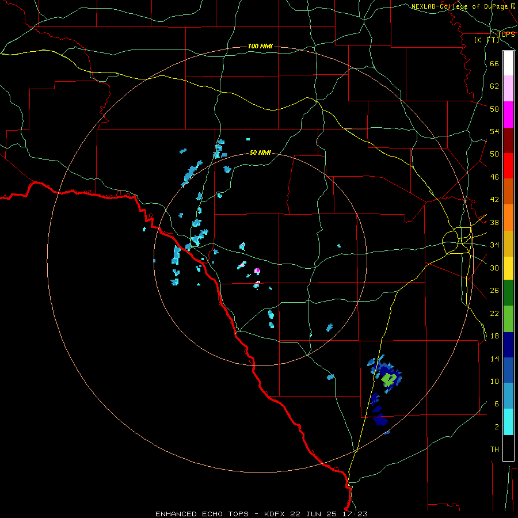Click the 'TH' threshold label in legend
The image size is (518, 518).
[494, 450]
